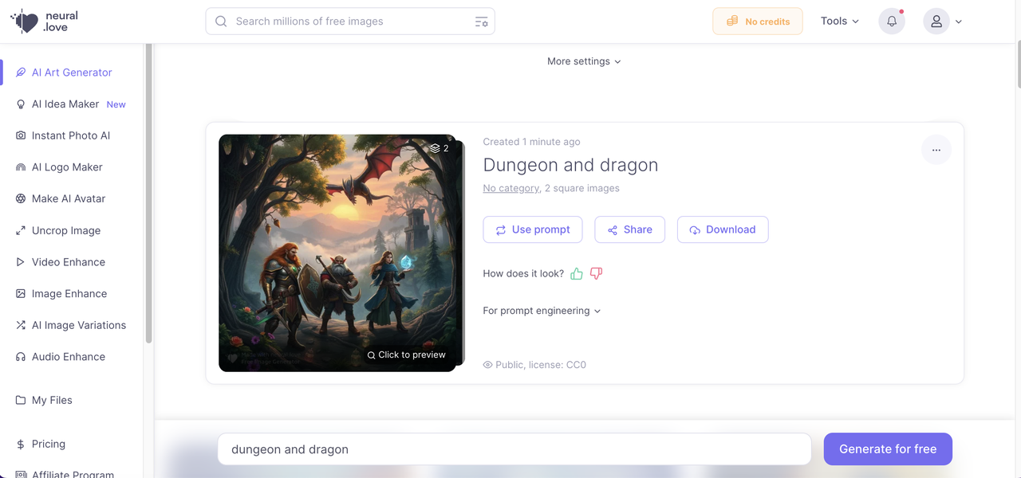The image size is (1021, 478).
Task: Open the Dungeon and dragon thumbnail
Action: click(337, 253)
